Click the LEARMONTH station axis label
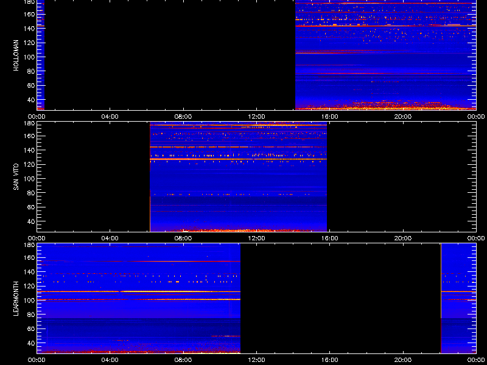 [16, 299]
